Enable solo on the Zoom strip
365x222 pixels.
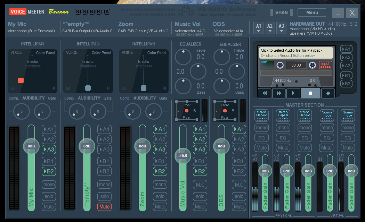[160, 196]
